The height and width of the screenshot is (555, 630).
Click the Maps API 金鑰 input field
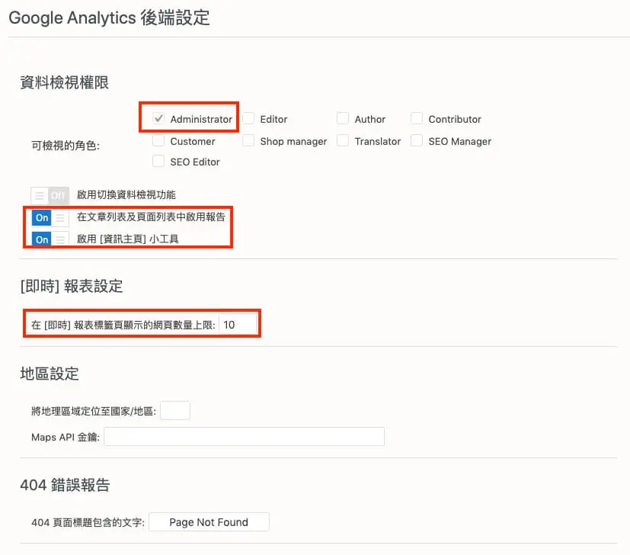point(245,437)
